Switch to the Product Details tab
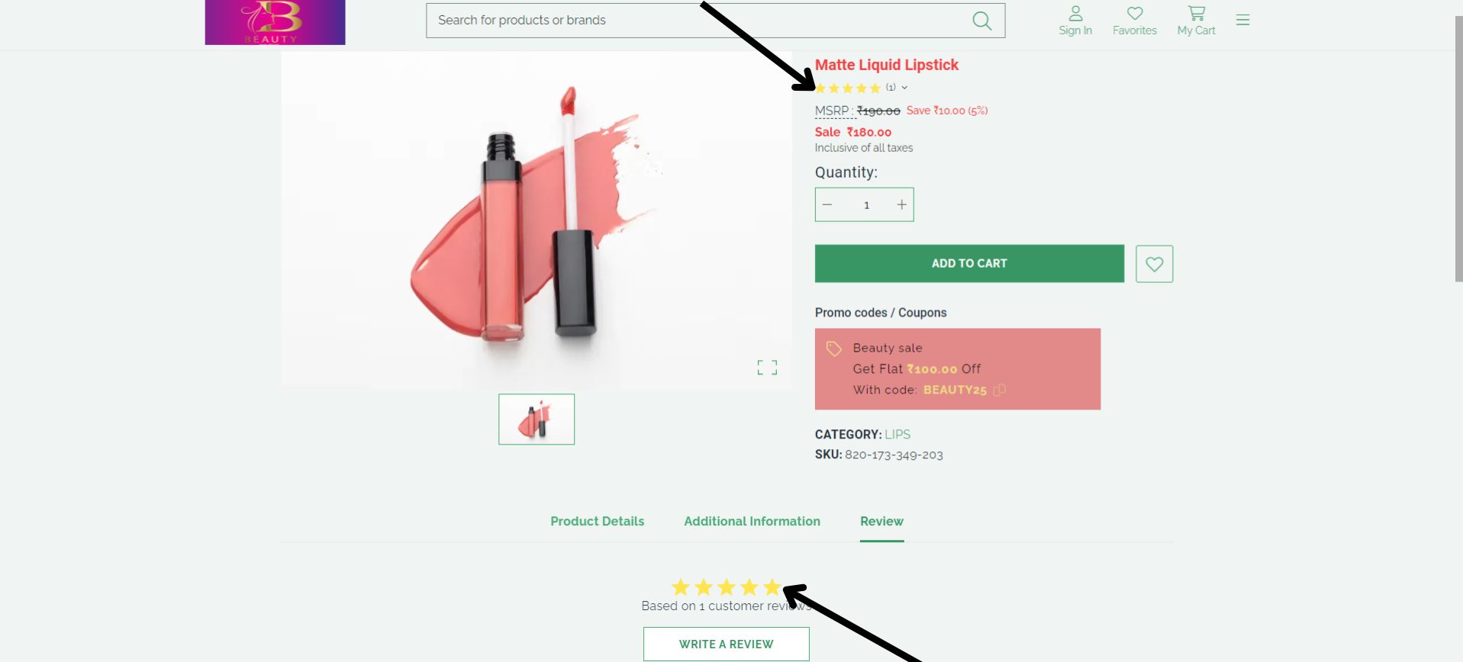 [x=597, y=522]
